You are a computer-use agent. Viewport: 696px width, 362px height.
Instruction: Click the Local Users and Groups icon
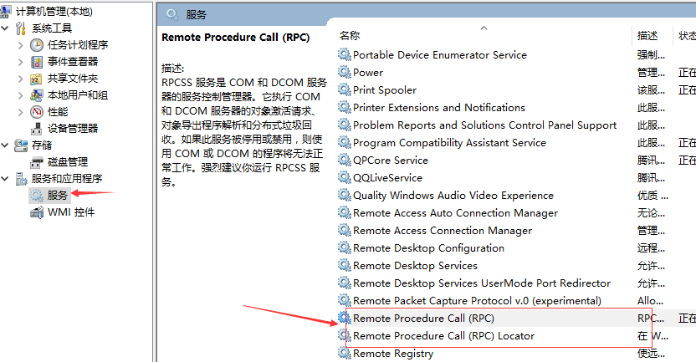(37, 95)
